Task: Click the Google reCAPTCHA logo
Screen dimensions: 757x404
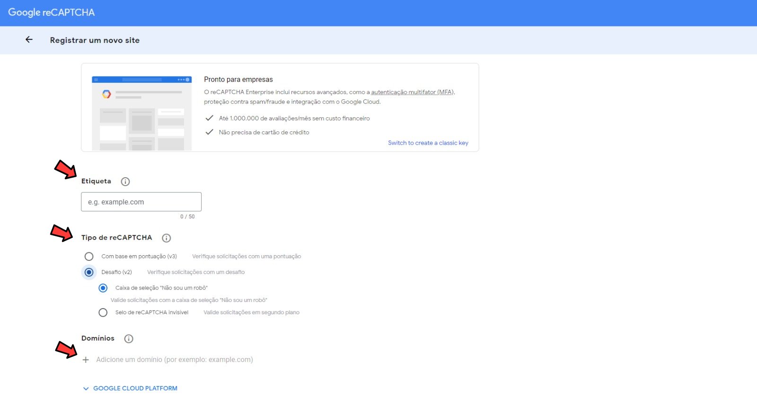Action: (x=52, y=12)
